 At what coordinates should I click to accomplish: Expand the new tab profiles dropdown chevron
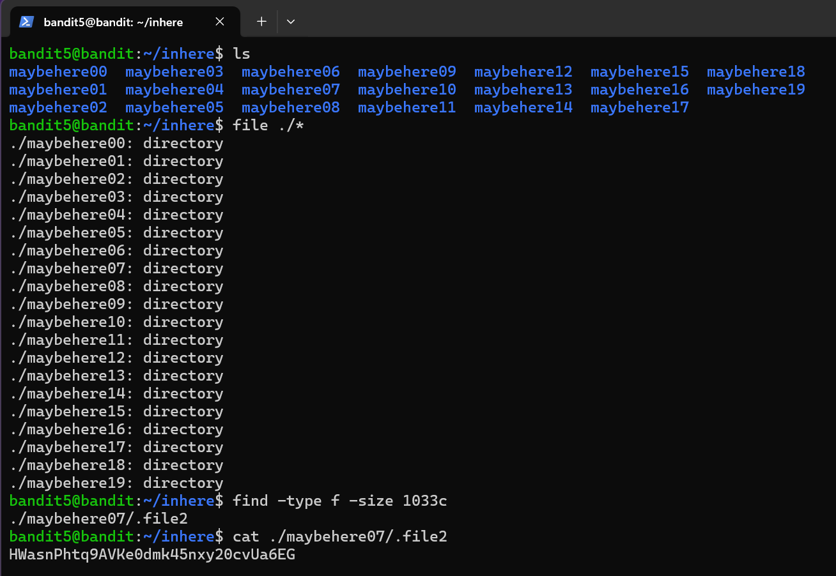coord(291,22)
